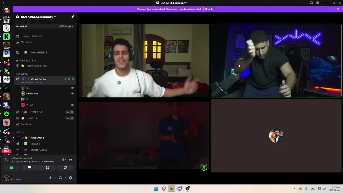Image resolution: width=343 pixels, height=193 pixels.
Task: Open Discord direct messages home icon
Action: 6,9
